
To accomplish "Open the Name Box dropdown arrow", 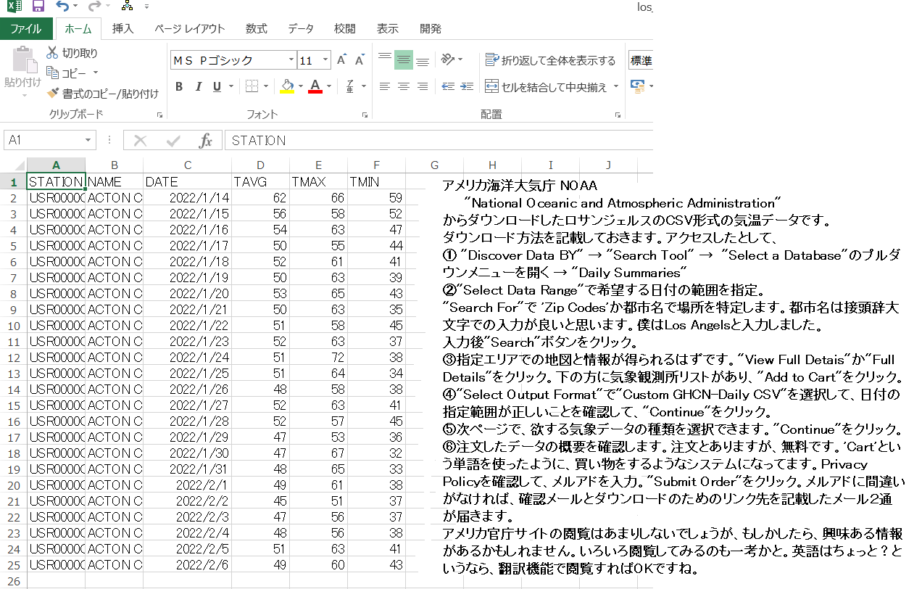I will pyautogui.click(x=88, y=141).
